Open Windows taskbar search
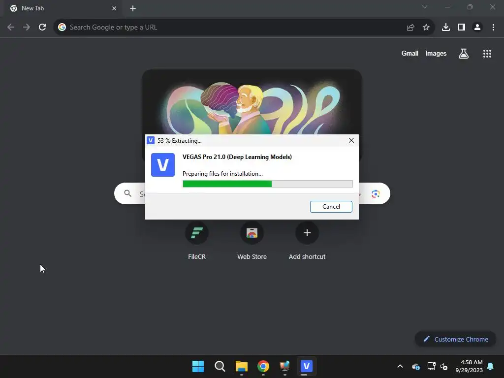This screenshot has width=504, height=378. point(220,366)
